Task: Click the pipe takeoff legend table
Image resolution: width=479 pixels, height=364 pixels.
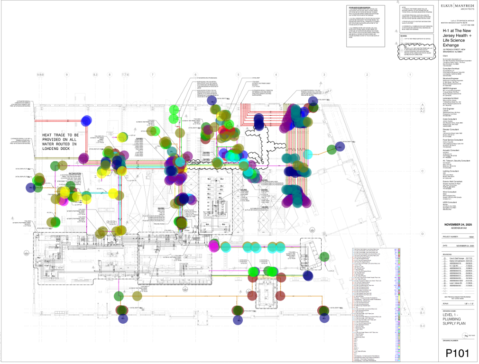Action: 376,305
